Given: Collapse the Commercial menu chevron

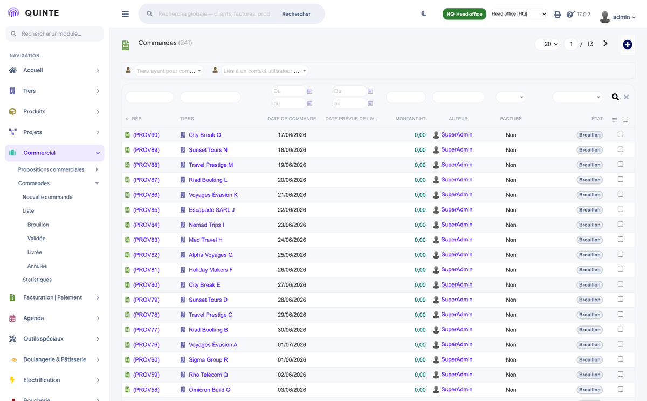Looking at the screenshot, I should [98, 153].
